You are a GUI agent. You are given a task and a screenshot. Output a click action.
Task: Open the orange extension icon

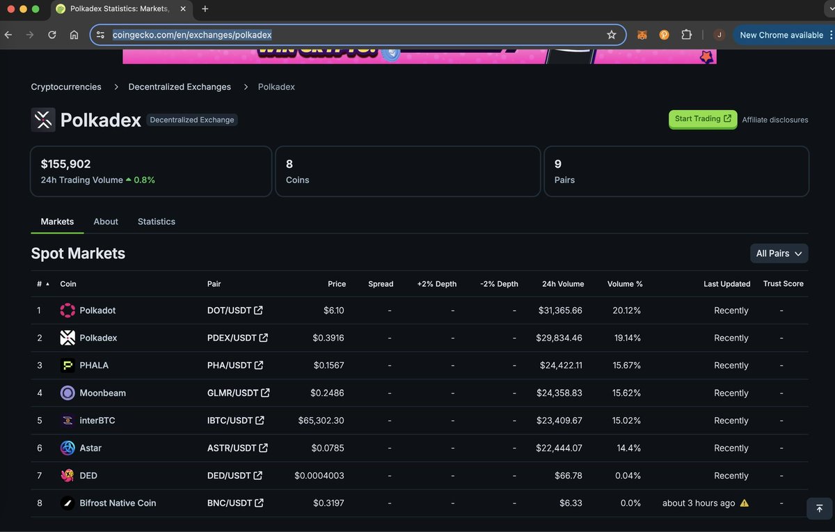pyautogui.click(x=664, y=35)
